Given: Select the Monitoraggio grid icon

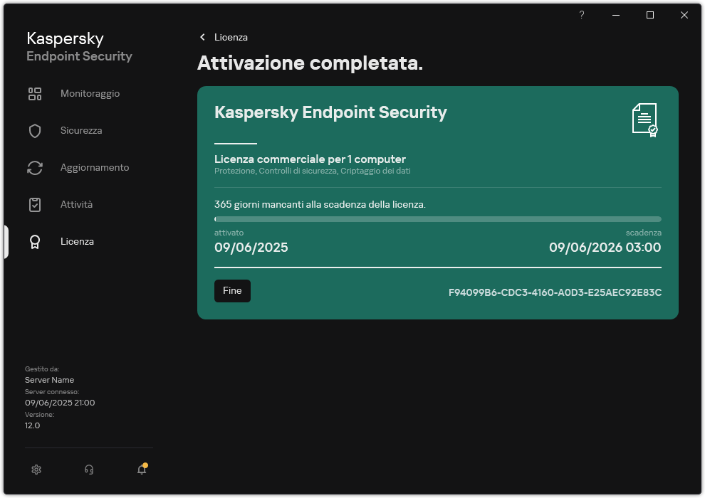Looking at the screenshot, I should 35,93.
